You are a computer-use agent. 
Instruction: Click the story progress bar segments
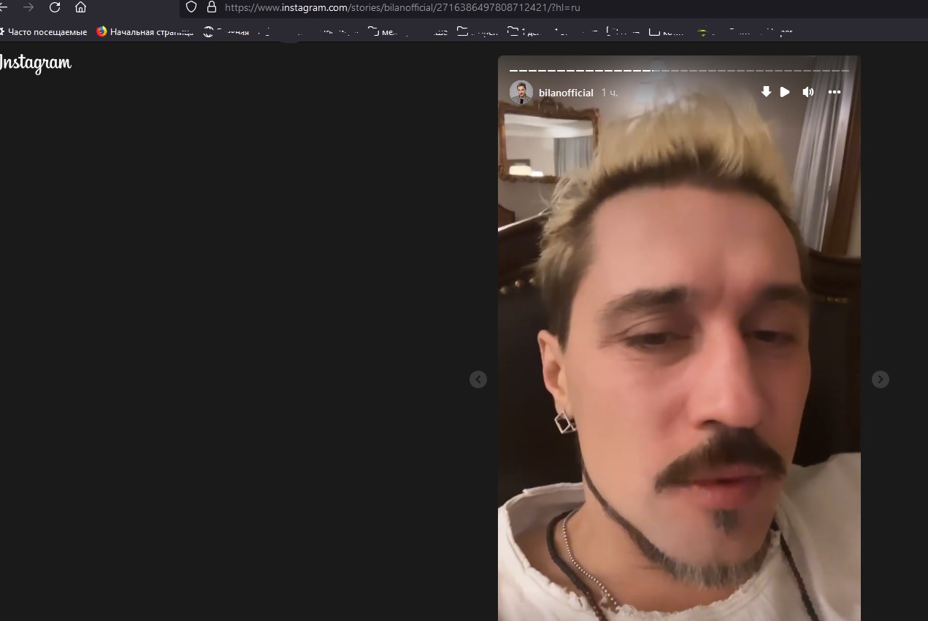(x=679, y=71)
